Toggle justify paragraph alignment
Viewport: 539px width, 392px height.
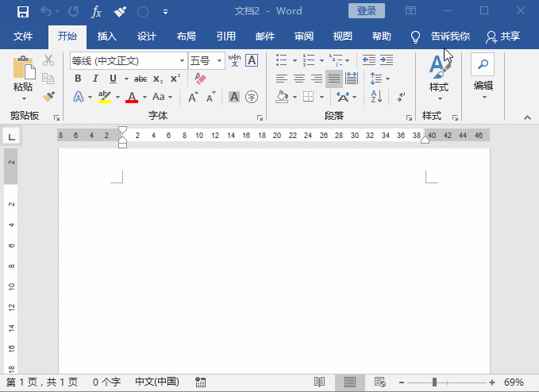point(334,79)
